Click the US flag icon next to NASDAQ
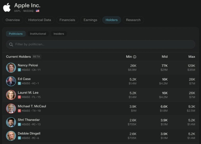 (38, 11)
